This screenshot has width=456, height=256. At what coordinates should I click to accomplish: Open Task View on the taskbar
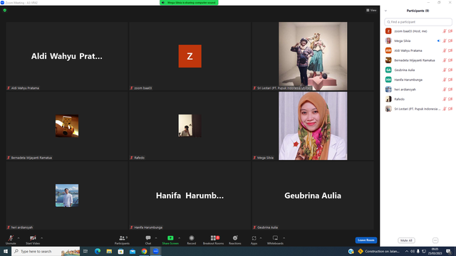tap(85, 251)
